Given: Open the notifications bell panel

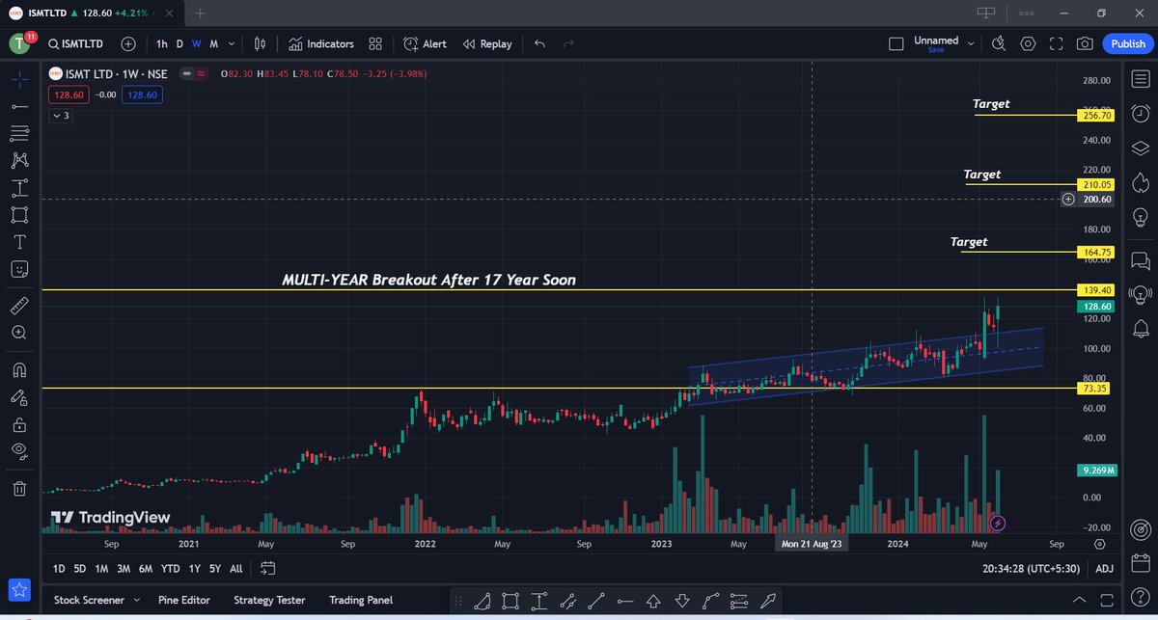Looking at the screenshot, I should [x=1140, y=330].
